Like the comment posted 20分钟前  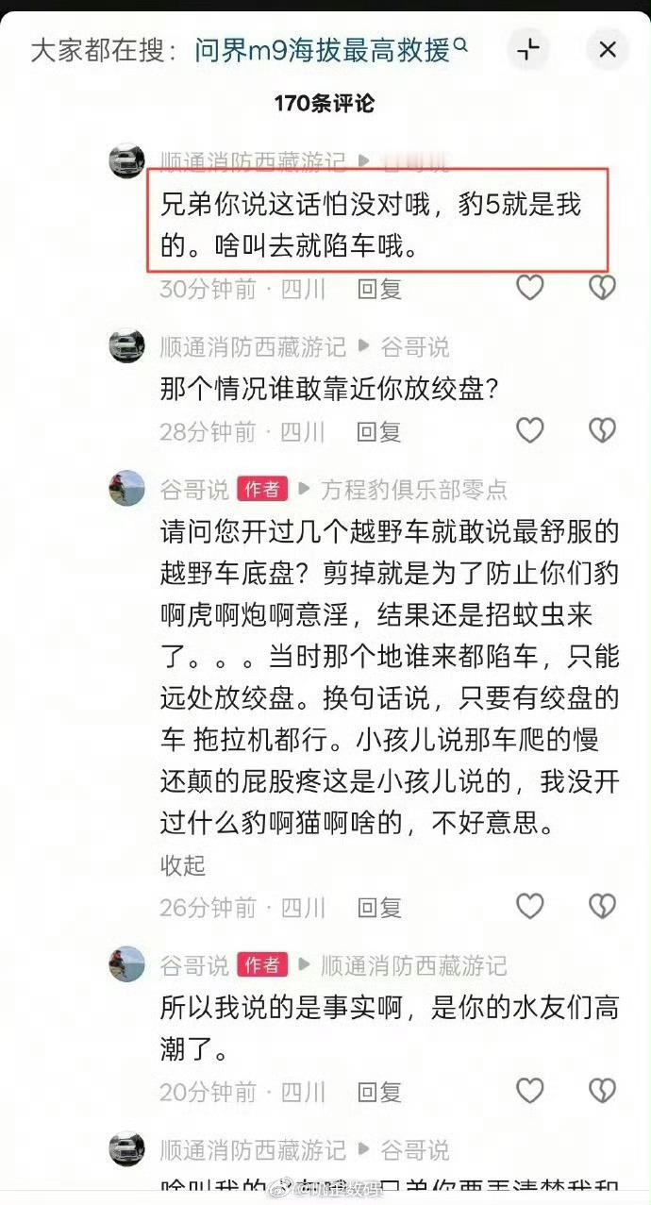[x=529, y=1091]
